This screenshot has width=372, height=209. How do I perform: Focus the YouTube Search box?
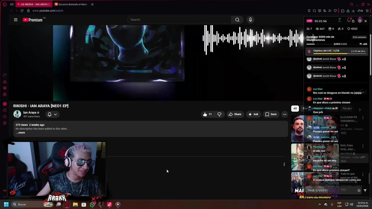coord(179,20)
